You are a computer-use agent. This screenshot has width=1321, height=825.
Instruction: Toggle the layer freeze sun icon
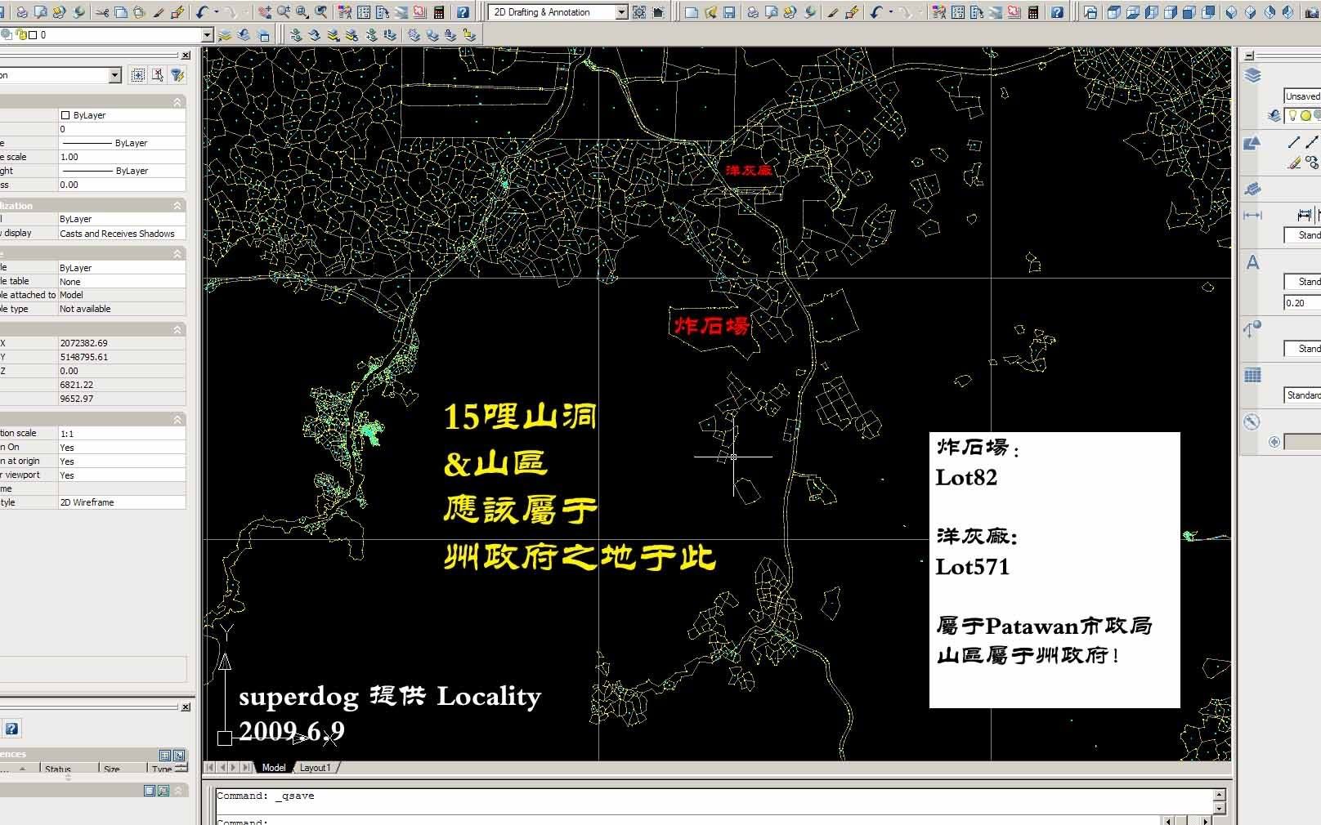(x=1305, y=116)
